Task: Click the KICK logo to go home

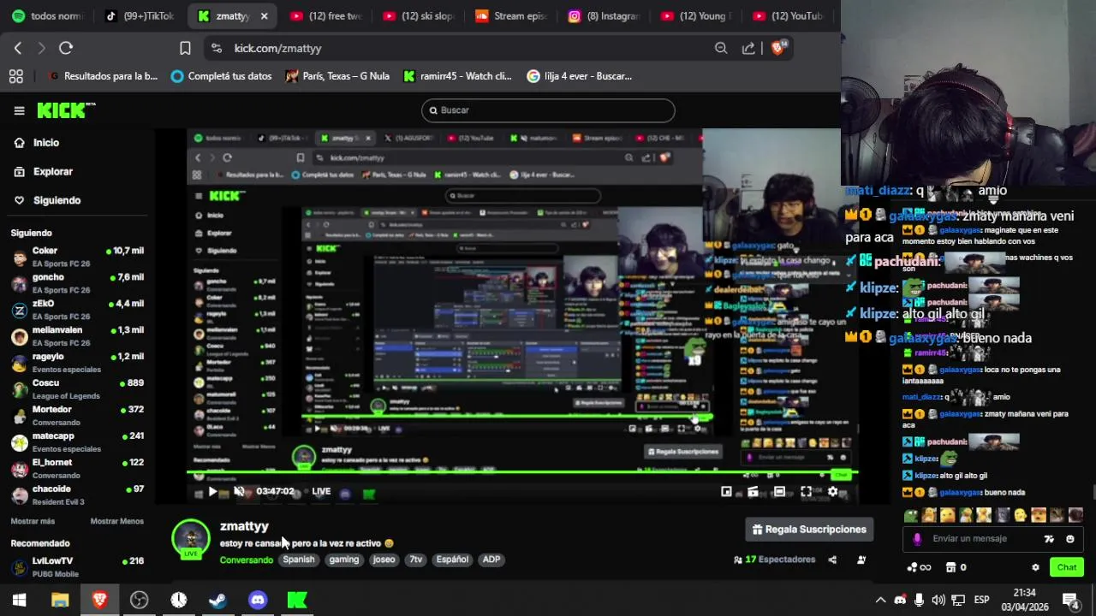Action: tap(65, 110)
